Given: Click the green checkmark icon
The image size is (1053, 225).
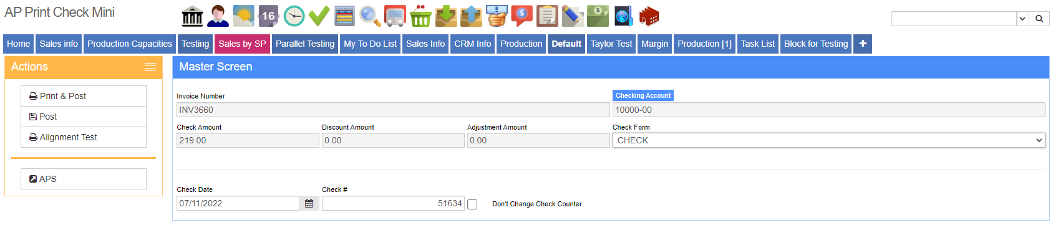Looking at the screenshot, I should 319,16.
